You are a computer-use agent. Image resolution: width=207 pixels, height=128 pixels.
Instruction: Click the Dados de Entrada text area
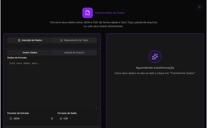click(52, 84)
